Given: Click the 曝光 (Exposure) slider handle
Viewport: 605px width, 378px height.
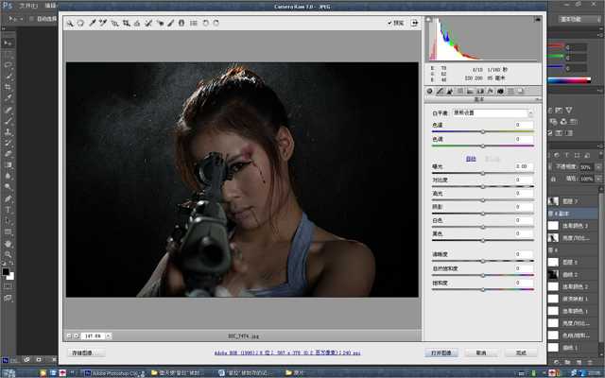Looking at the screenshot, I should pos(483,173).
